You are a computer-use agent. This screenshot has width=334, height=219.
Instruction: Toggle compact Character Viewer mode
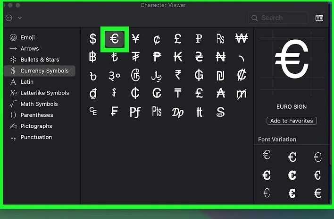pos(319,18)
